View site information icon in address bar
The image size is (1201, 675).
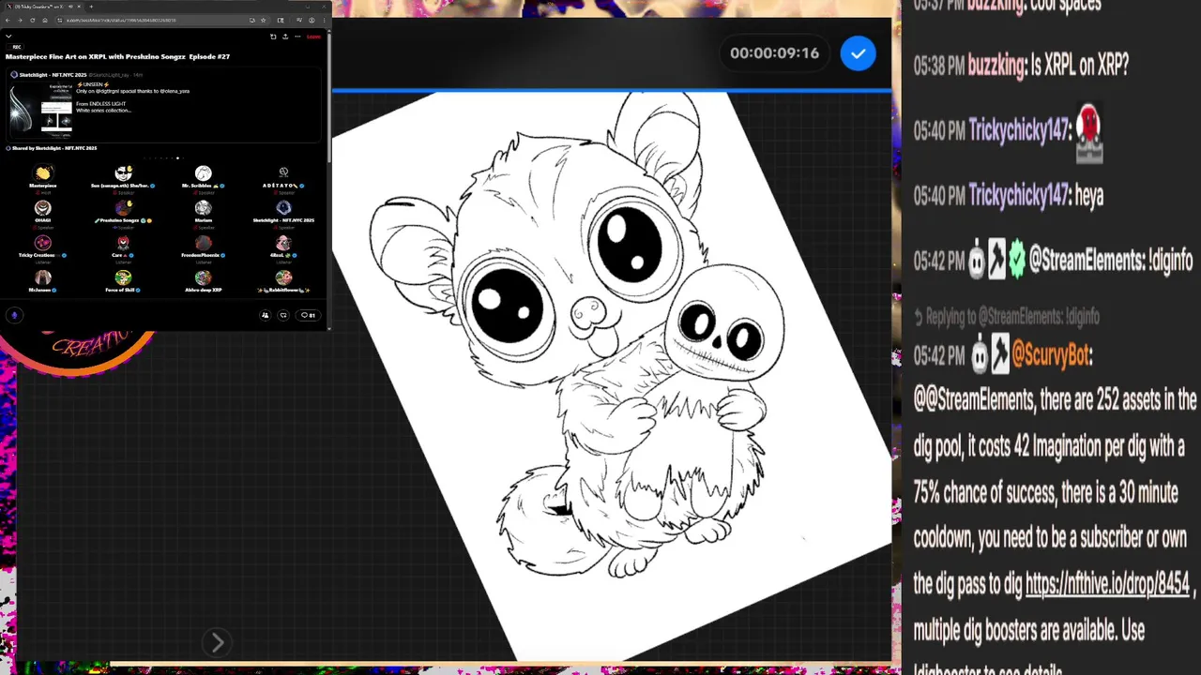(60, 20)
